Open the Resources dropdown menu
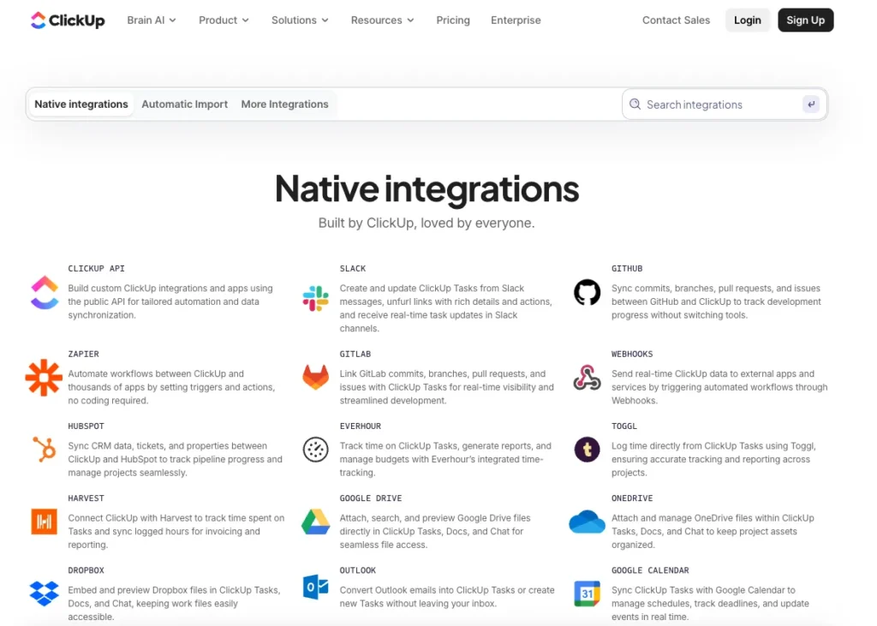 382,21
